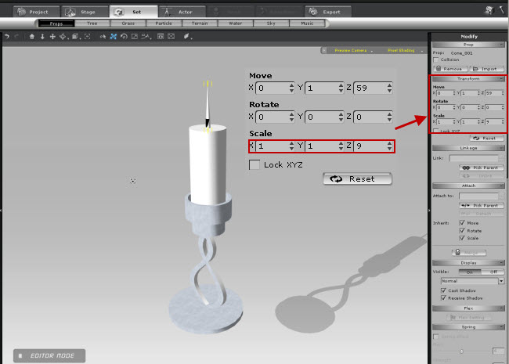Collapse the Prop section header

click(468, 45)
